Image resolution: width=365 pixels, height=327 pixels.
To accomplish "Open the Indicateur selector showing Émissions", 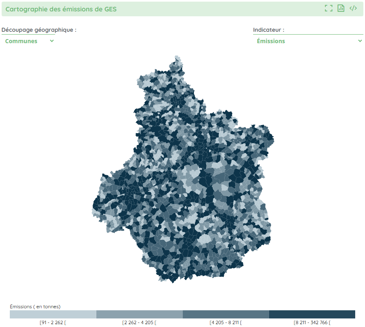I will (306, 41).
